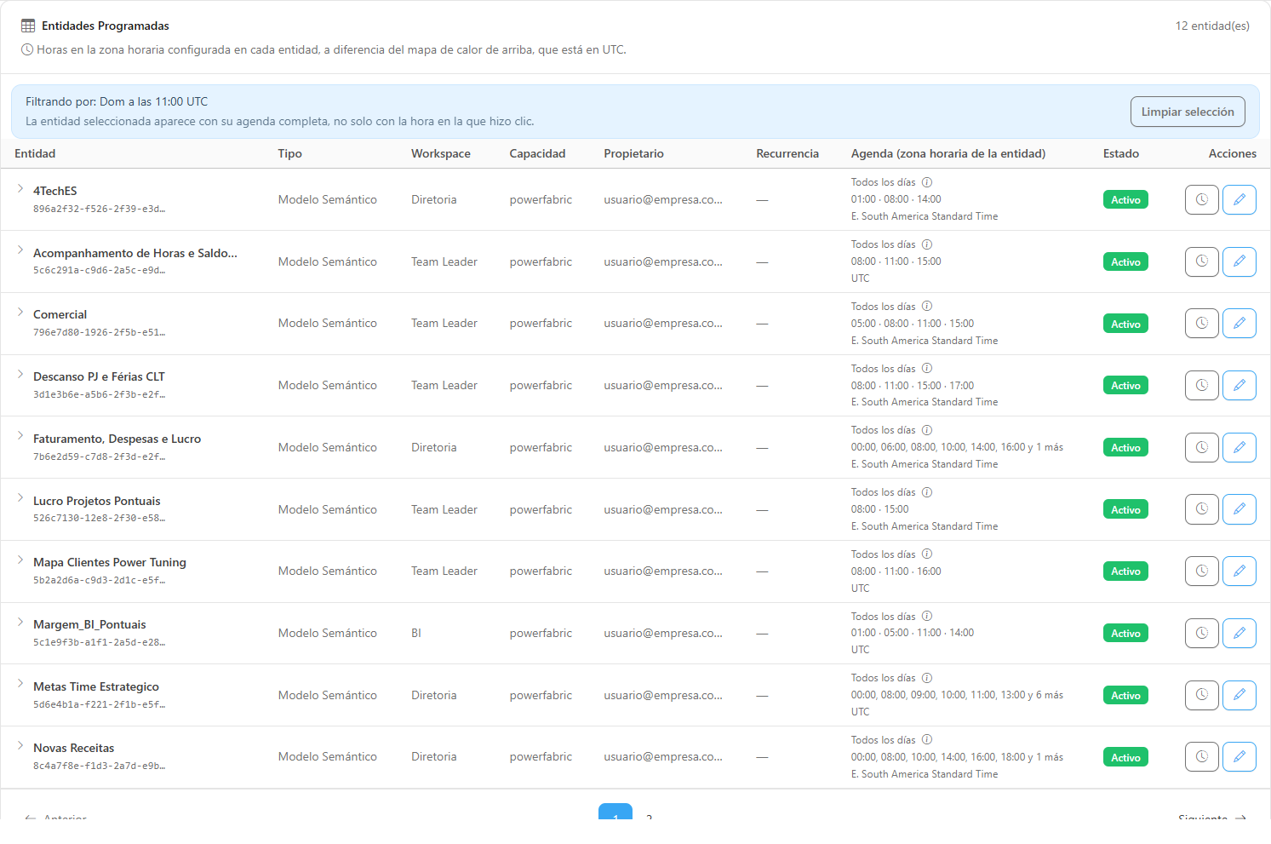Click the clock icon button for 4TechES
Image resolution: width=1271 pixels, height=844 pixels.
(x=1201, y=199)
